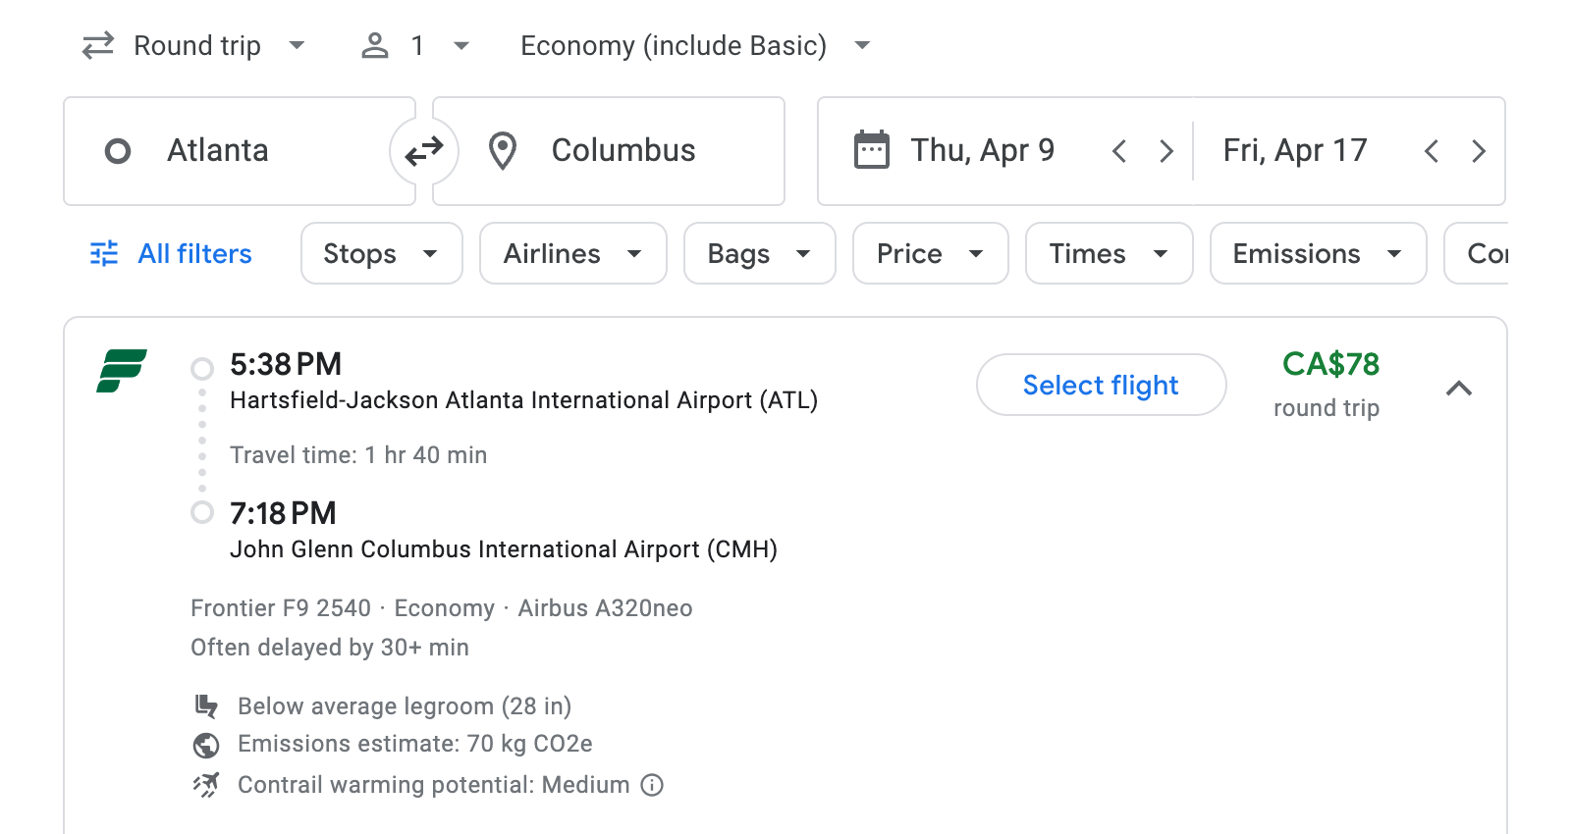
Task: Click the circle icon beside Atlanta
Action: [x=118, y=150]
